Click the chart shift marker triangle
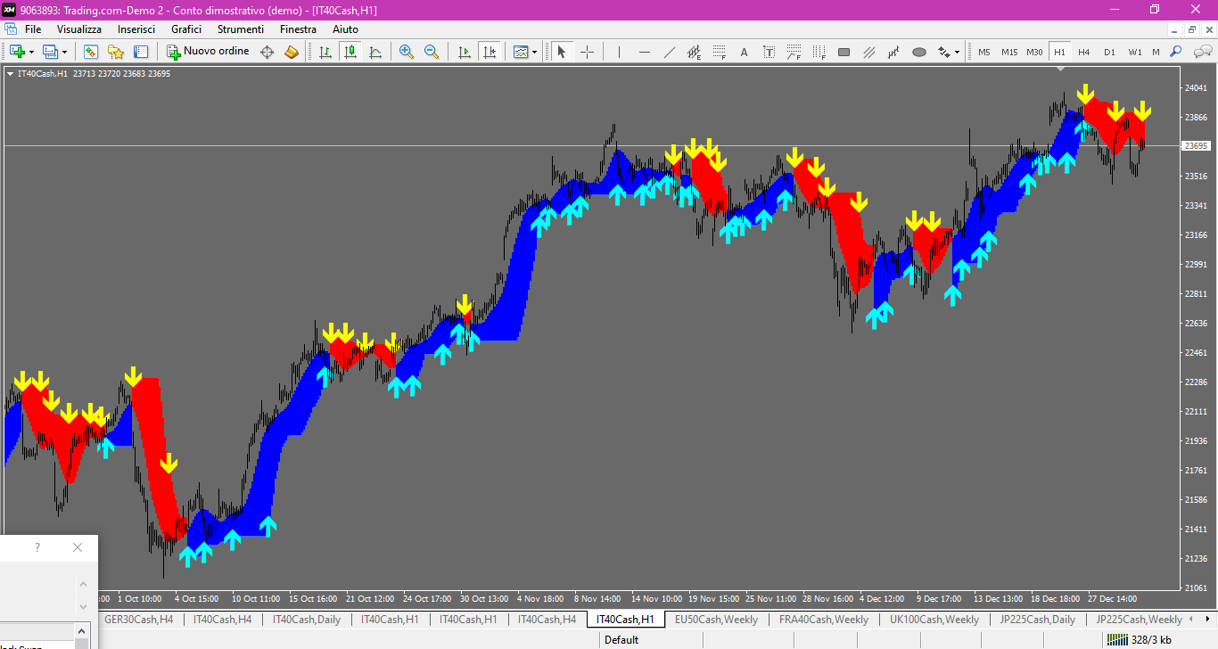This screenshot has height=649, width=1218. pos(1060,69)
